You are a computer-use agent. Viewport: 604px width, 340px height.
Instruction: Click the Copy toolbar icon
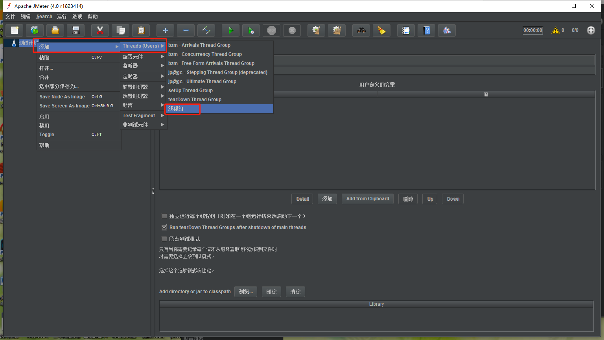click(x=120, y=30)
